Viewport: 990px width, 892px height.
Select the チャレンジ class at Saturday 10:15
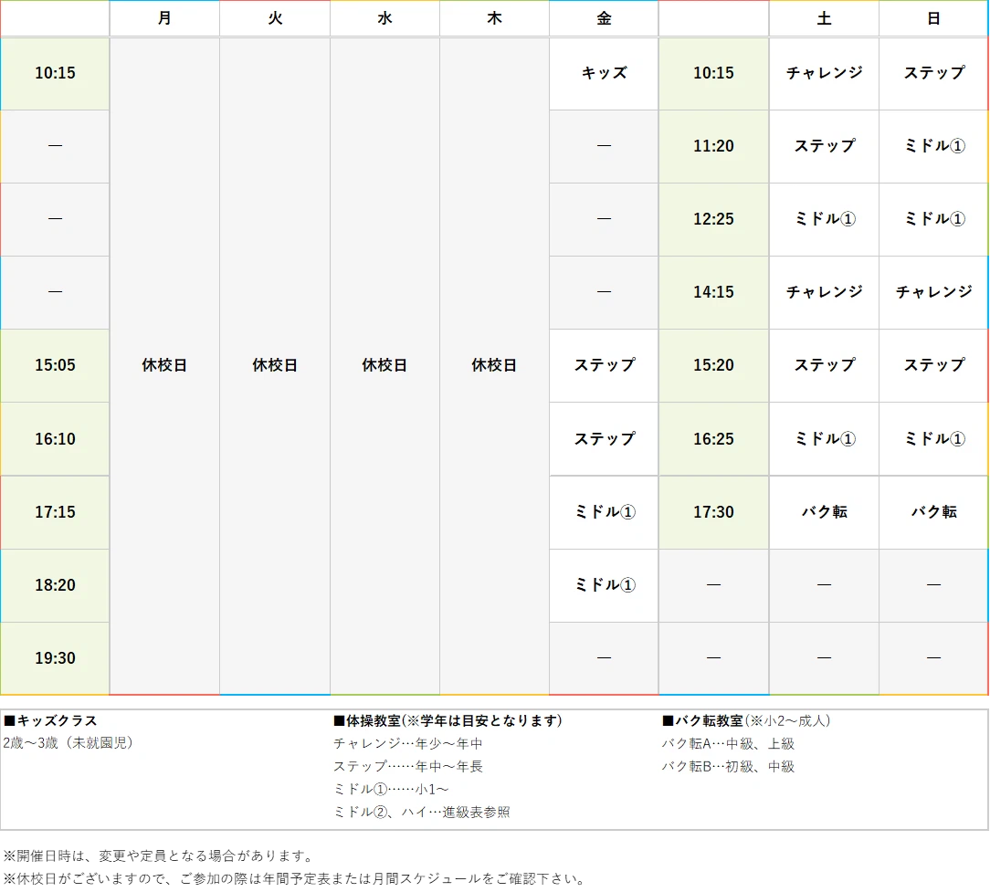tap(824, 73)
